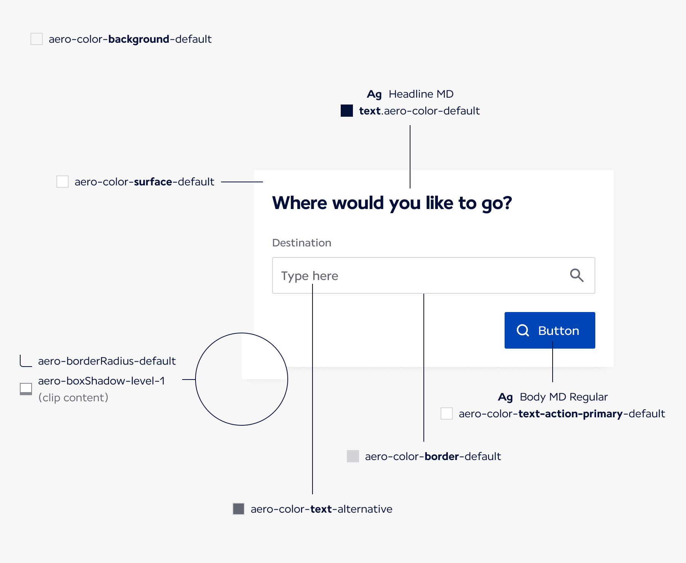
Task: Click the Ag icon beside Headline MD
Action: (374, 94)
